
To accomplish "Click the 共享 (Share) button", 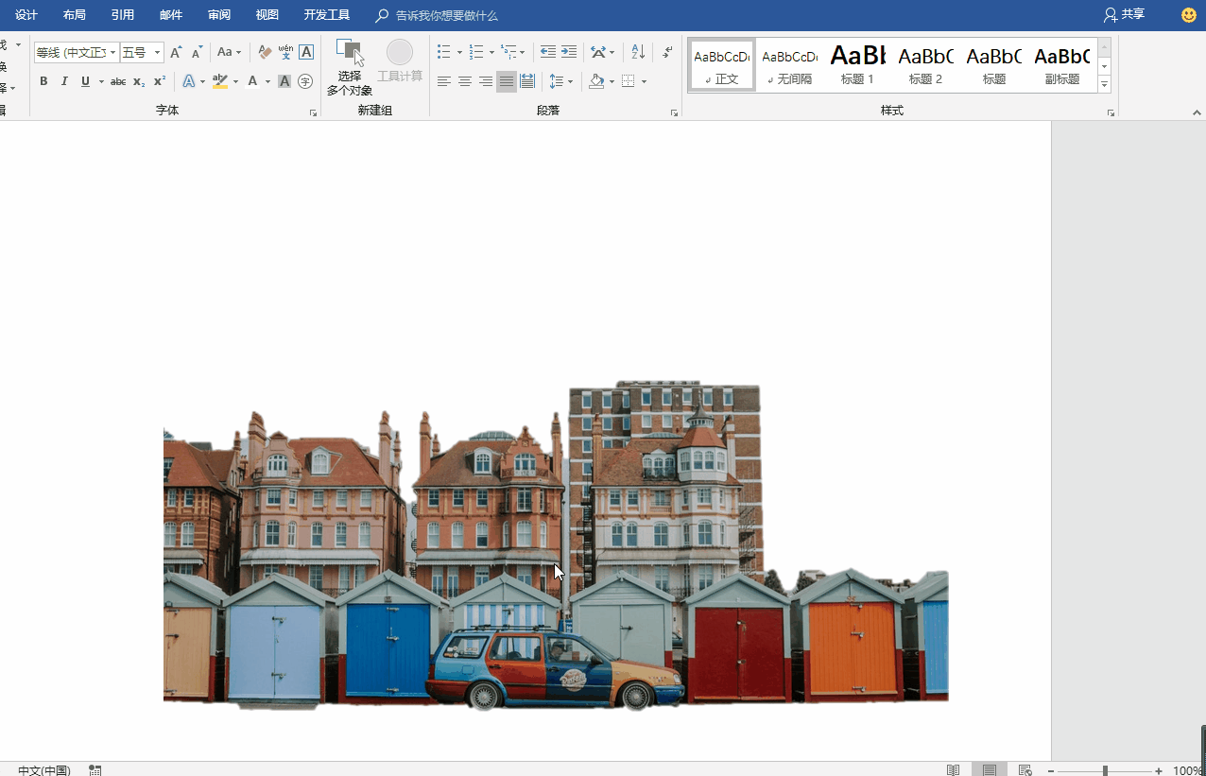I will [1125, 15].
